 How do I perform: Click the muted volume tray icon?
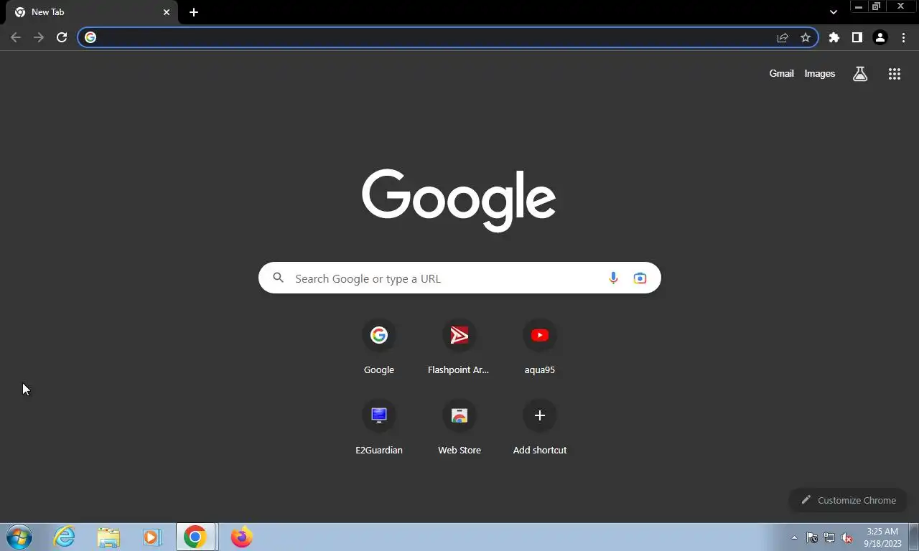tap(847, 537)
